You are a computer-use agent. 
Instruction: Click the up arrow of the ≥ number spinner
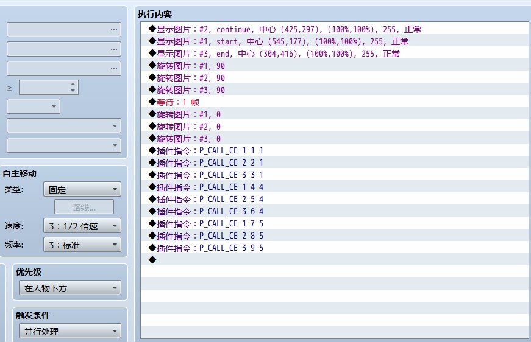point(73,84)
